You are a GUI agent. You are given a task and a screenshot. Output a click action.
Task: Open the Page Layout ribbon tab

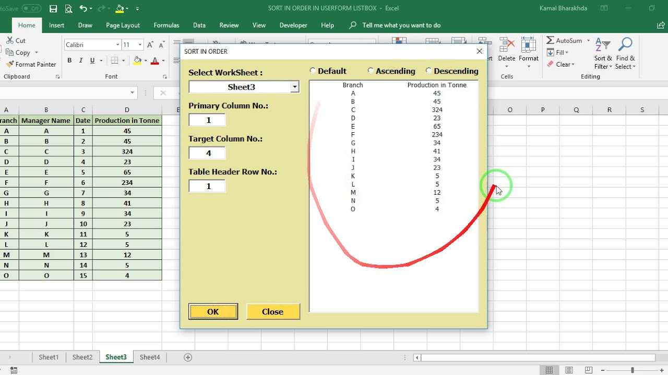coord(123,25)
